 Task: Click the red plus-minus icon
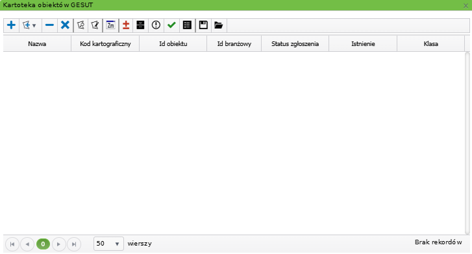pos(126,25)
